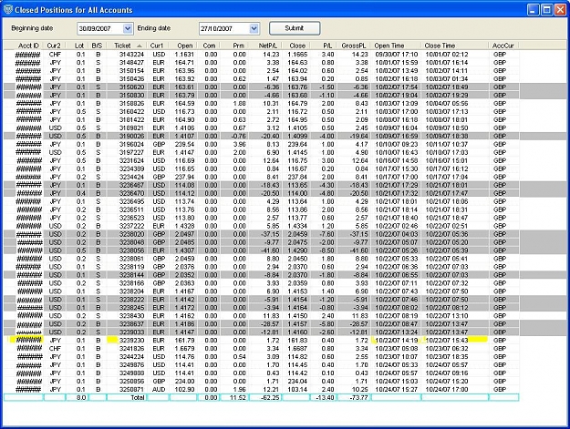The width and height of the screenshot is (570, 429).
Task: Select ticket 3150620 in shaded row
Action: 131,87
